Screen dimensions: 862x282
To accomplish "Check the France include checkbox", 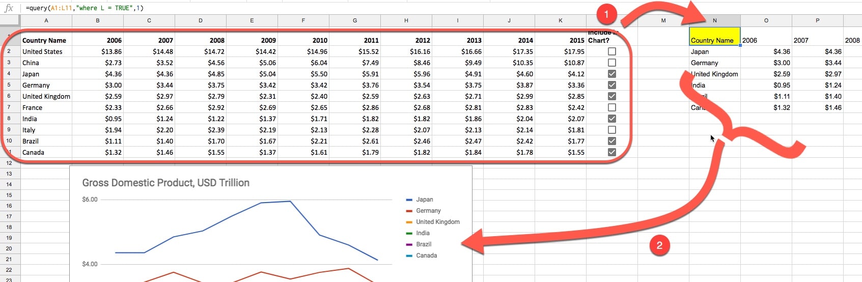I will [x=612, y=107].
